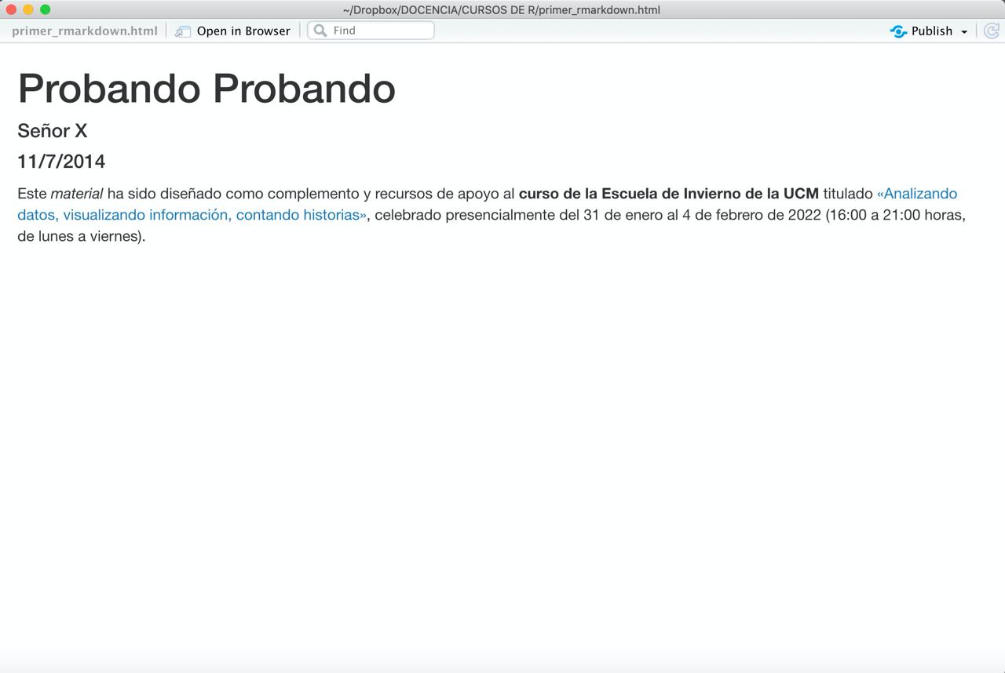Focus the Find search field
1005x673 pixels.
tap(371, 31)
